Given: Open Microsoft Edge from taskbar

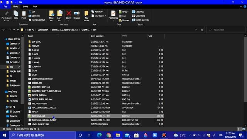Looking at the screenshot, I should [99, 135].
